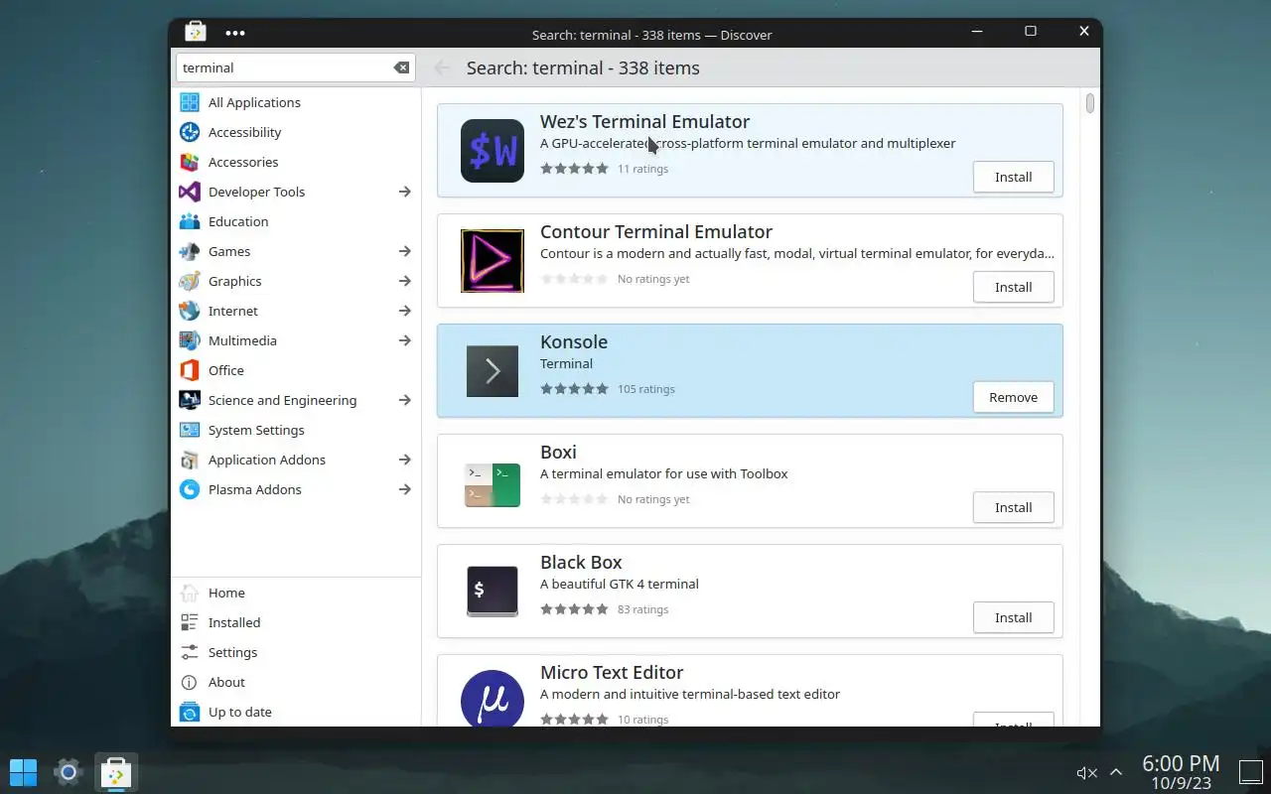1271x794 pixels.
Task: Select the Developer Tools category icon
Action: click(x=190, y=192)
